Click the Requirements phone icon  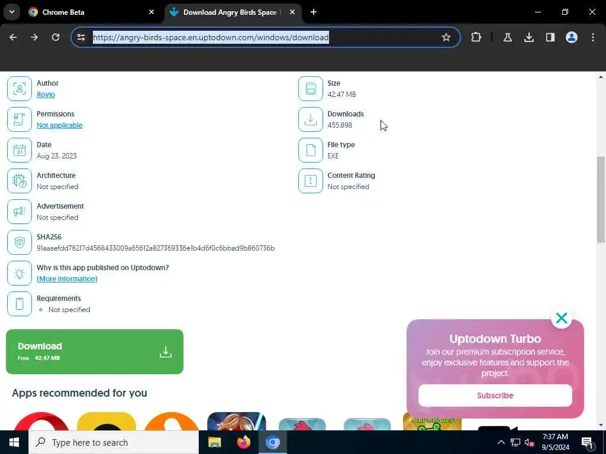pos(20,304)
